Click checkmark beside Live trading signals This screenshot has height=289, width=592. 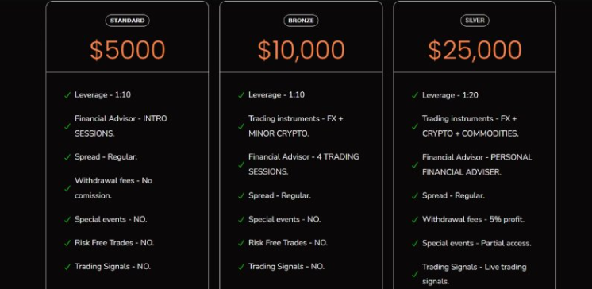415,274
